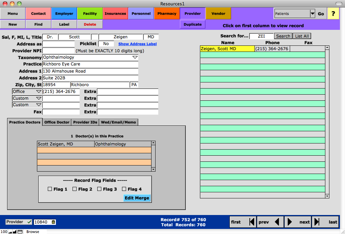Viewport: 345px width, 234px height.
Task: Click the Edit Merge button
Action: coord(137,198)
